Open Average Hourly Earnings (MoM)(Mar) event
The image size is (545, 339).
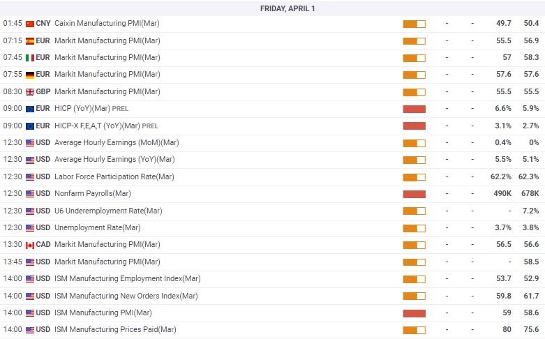point(117,142)
